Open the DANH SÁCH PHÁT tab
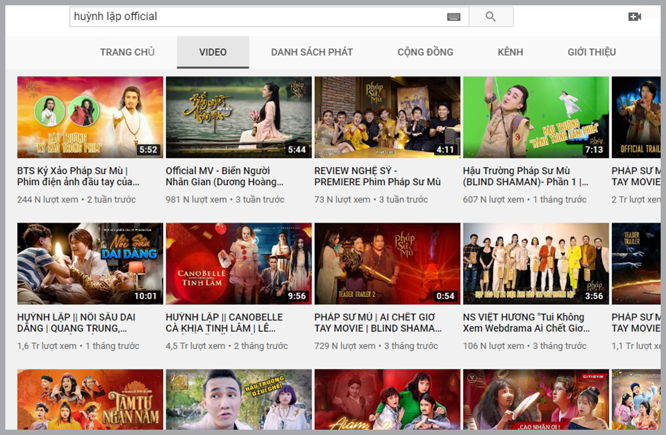The image size is (666, 435). click(x=312, y=52)
